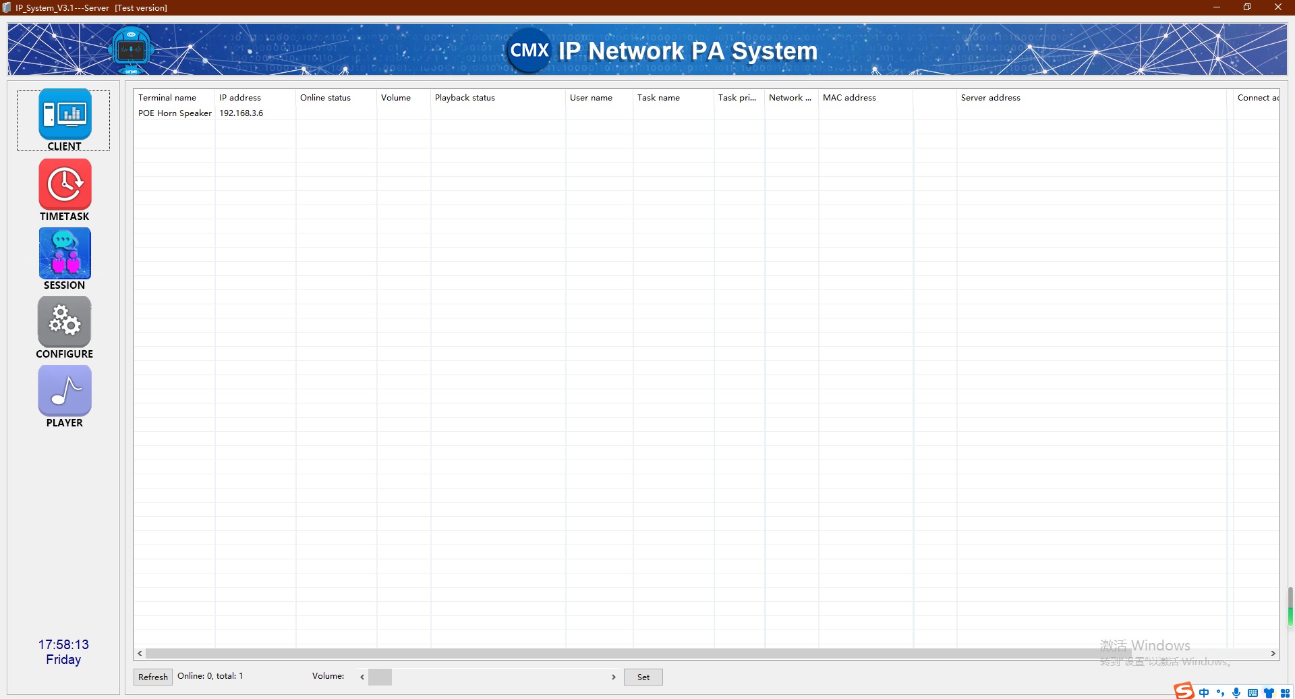Click the Set button to apply volume
1295x699 pixels.
point(643,677)
